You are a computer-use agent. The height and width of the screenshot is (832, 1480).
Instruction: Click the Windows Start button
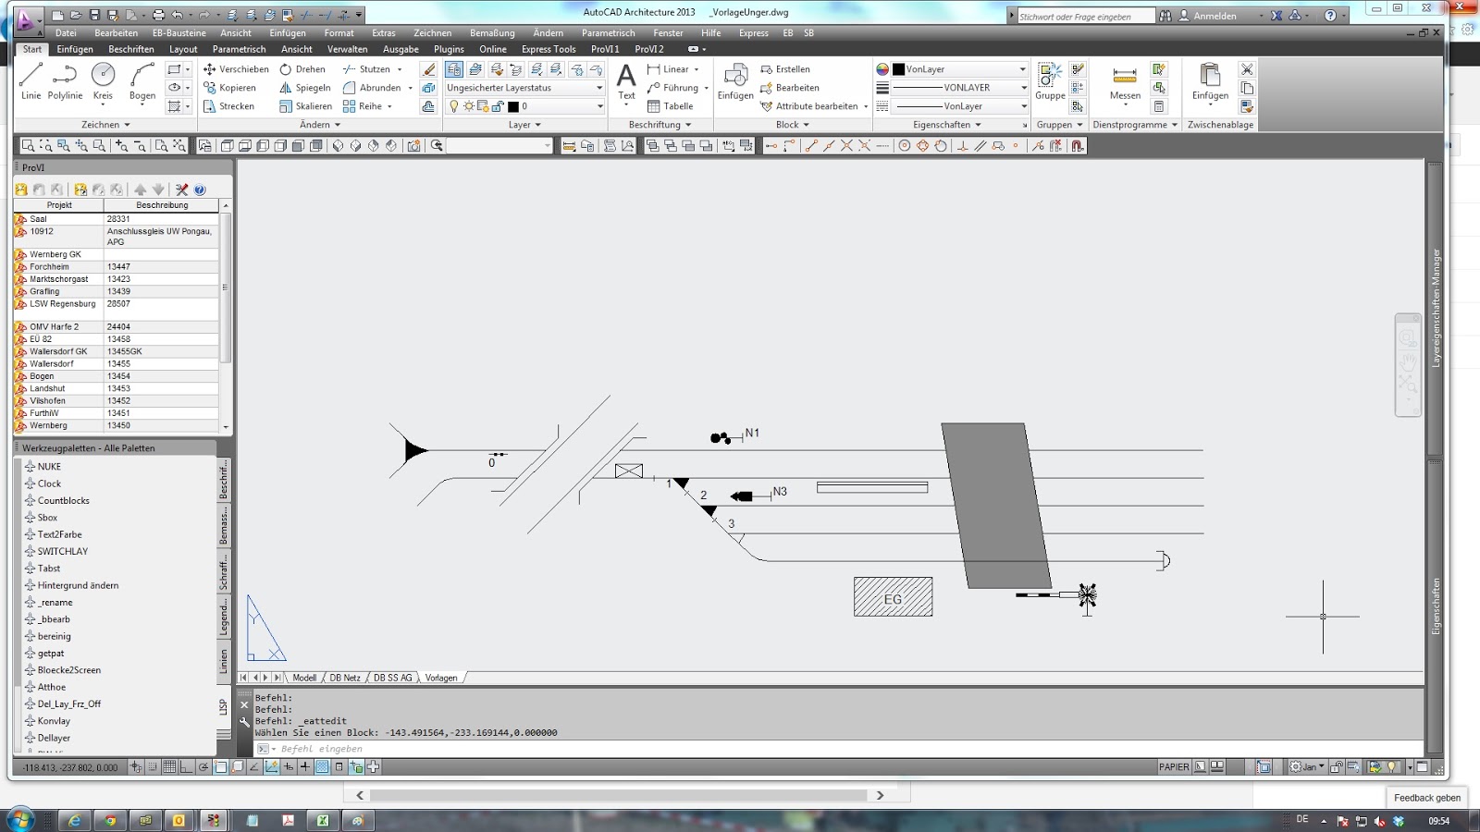[x=20, y=819]
